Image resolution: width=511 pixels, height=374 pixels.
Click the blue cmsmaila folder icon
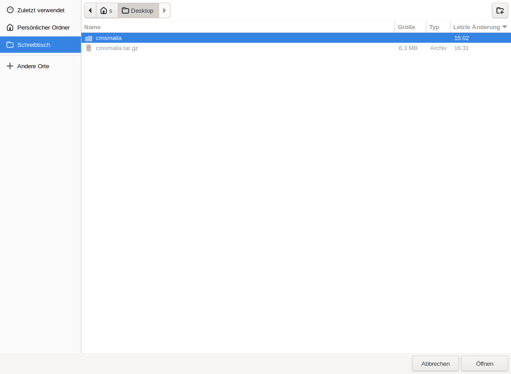tap(89, 38)
